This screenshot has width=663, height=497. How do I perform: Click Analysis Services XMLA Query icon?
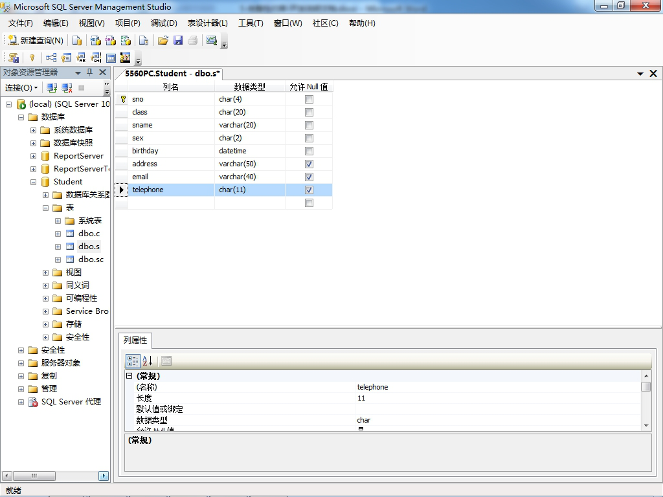(x=126, y=41)
